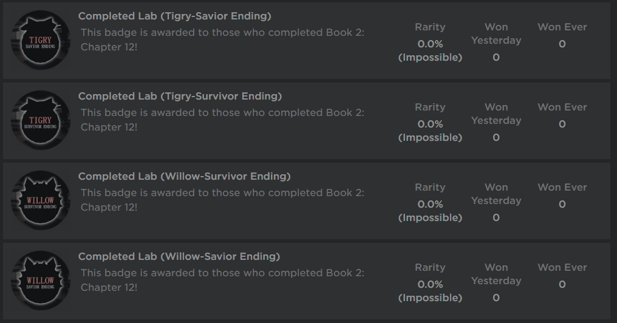617x323 pixels.
Task: Click the Won Ever count for Tigry-Savior badge
Action: [x=562, y=44]
